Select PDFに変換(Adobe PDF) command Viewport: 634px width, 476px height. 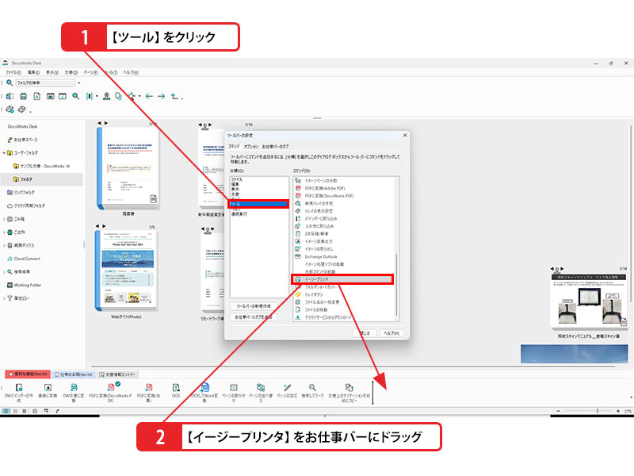[325, 188]
